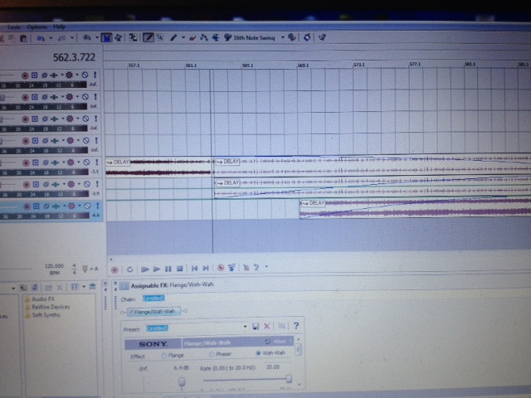This screenshot has height=398, width=531.
Task: Arm record on the top track
Action: coord(25,75)
